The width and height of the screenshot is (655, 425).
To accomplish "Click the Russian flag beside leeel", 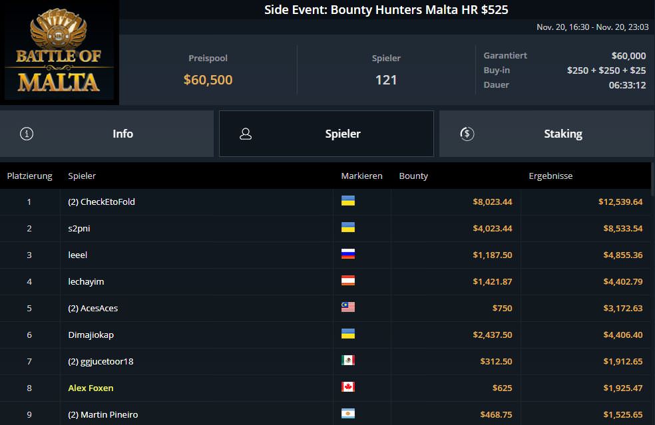I will [347, 254].
